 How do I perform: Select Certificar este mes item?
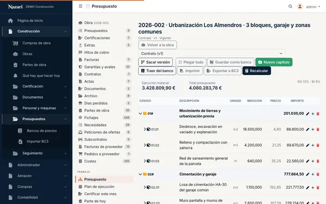point(104,194)
